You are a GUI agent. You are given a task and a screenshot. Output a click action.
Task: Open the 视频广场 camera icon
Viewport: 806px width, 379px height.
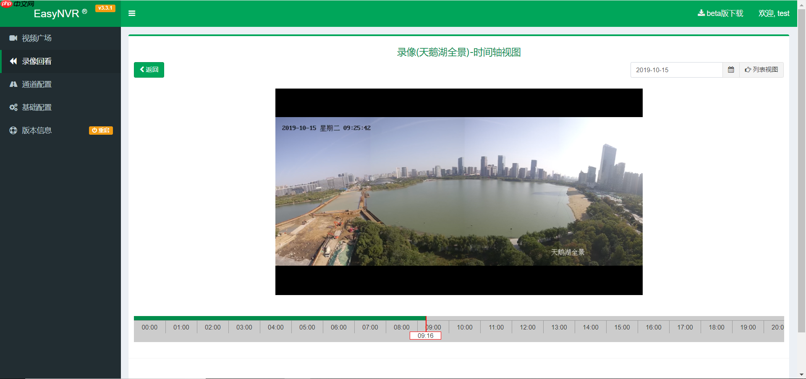(13, 38)
